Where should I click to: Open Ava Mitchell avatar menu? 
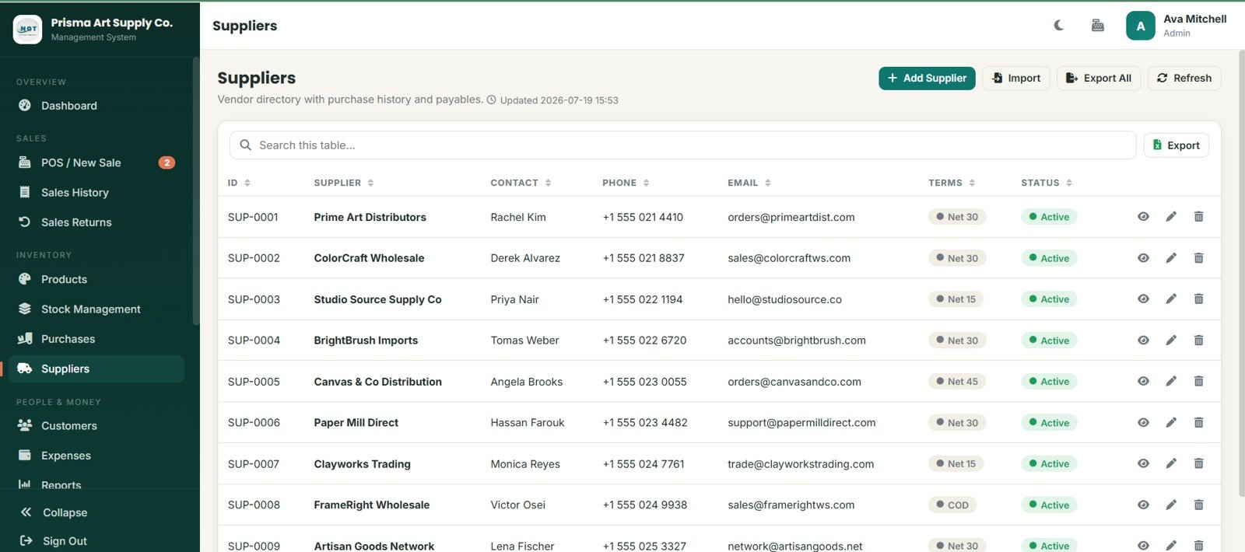click(1141, 26)
